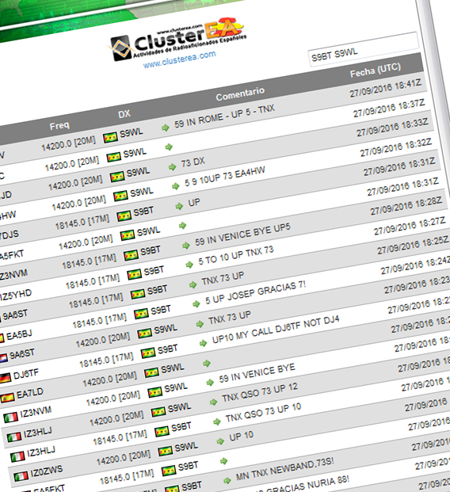450x492 pixels.
Task: Click the S9BT flag in the 18:31Z UP row
Action: click(x=124, y=215)
